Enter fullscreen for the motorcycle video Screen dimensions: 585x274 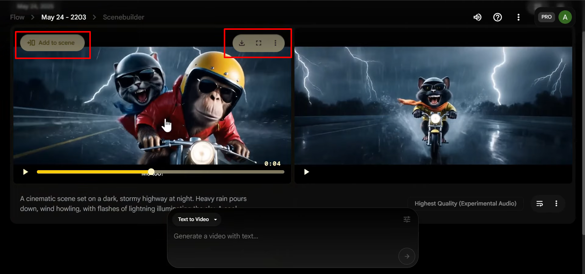click(259, 43)
